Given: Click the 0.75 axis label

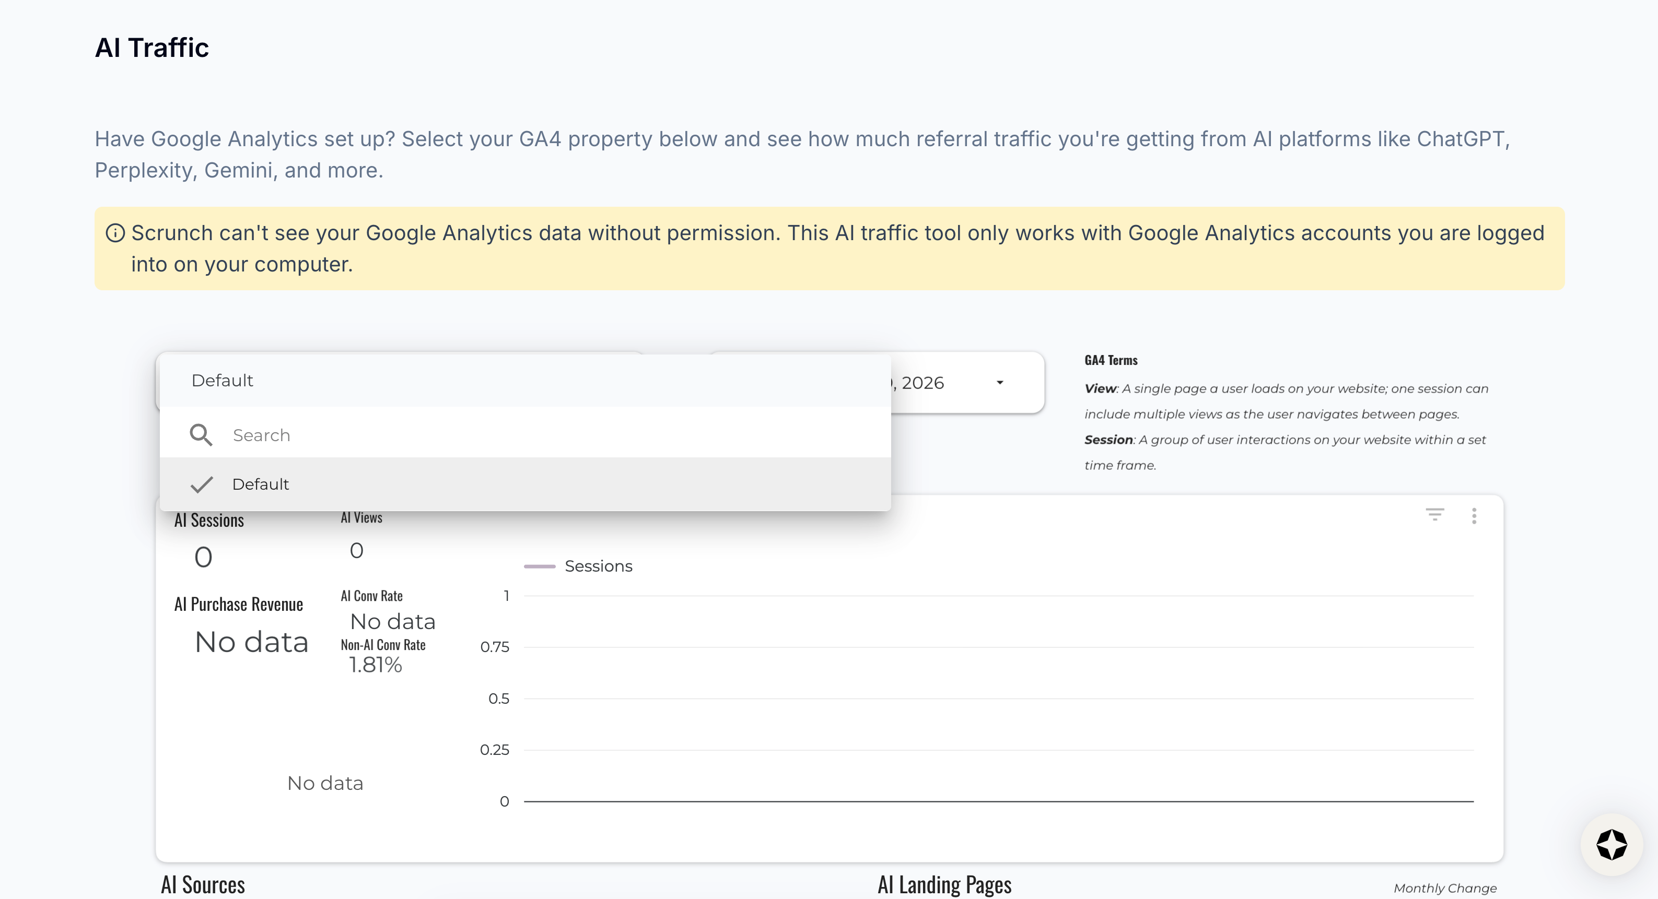Looking at the screenshot, I should coord(494,647).
